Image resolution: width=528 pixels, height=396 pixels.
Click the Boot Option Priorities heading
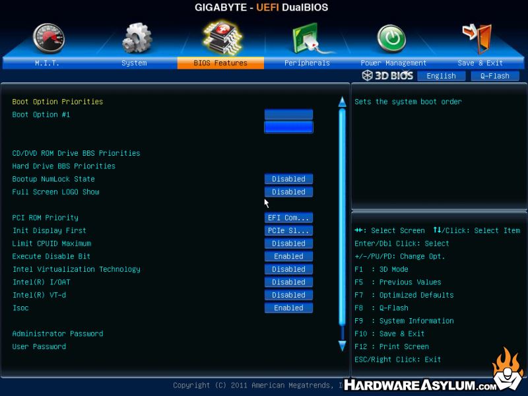(57, 102)
